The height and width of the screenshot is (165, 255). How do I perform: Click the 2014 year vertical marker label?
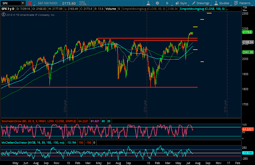65,106
